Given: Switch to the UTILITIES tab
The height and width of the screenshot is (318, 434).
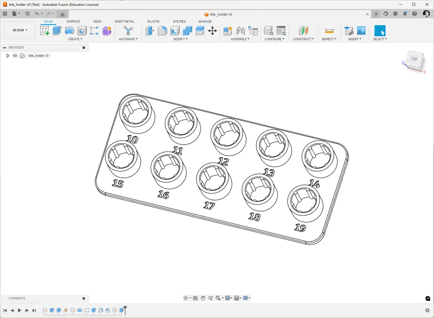Looking at the screenshot, I should click(x=179, y=21).
